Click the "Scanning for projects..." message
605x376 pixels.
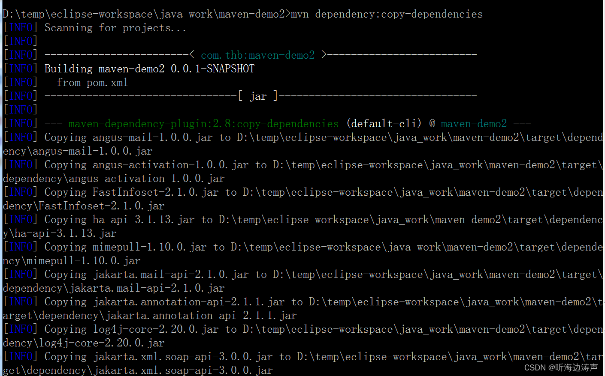point(115,28)
